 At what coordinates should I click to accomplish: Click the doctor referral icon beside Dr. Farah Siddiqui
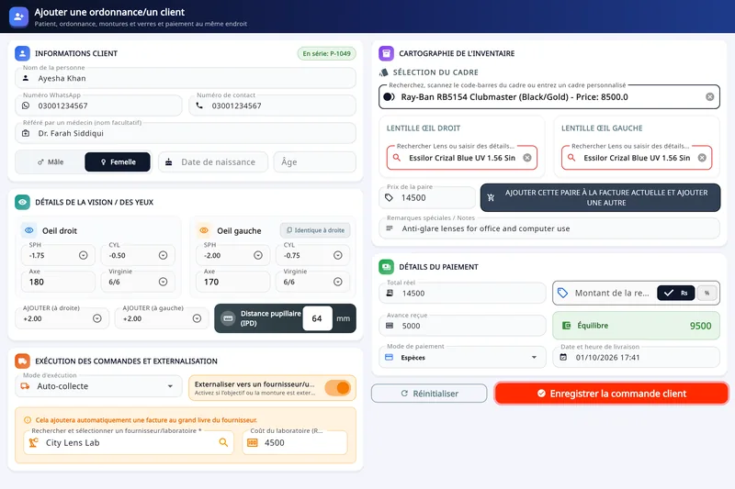click(x=26, y=133)
